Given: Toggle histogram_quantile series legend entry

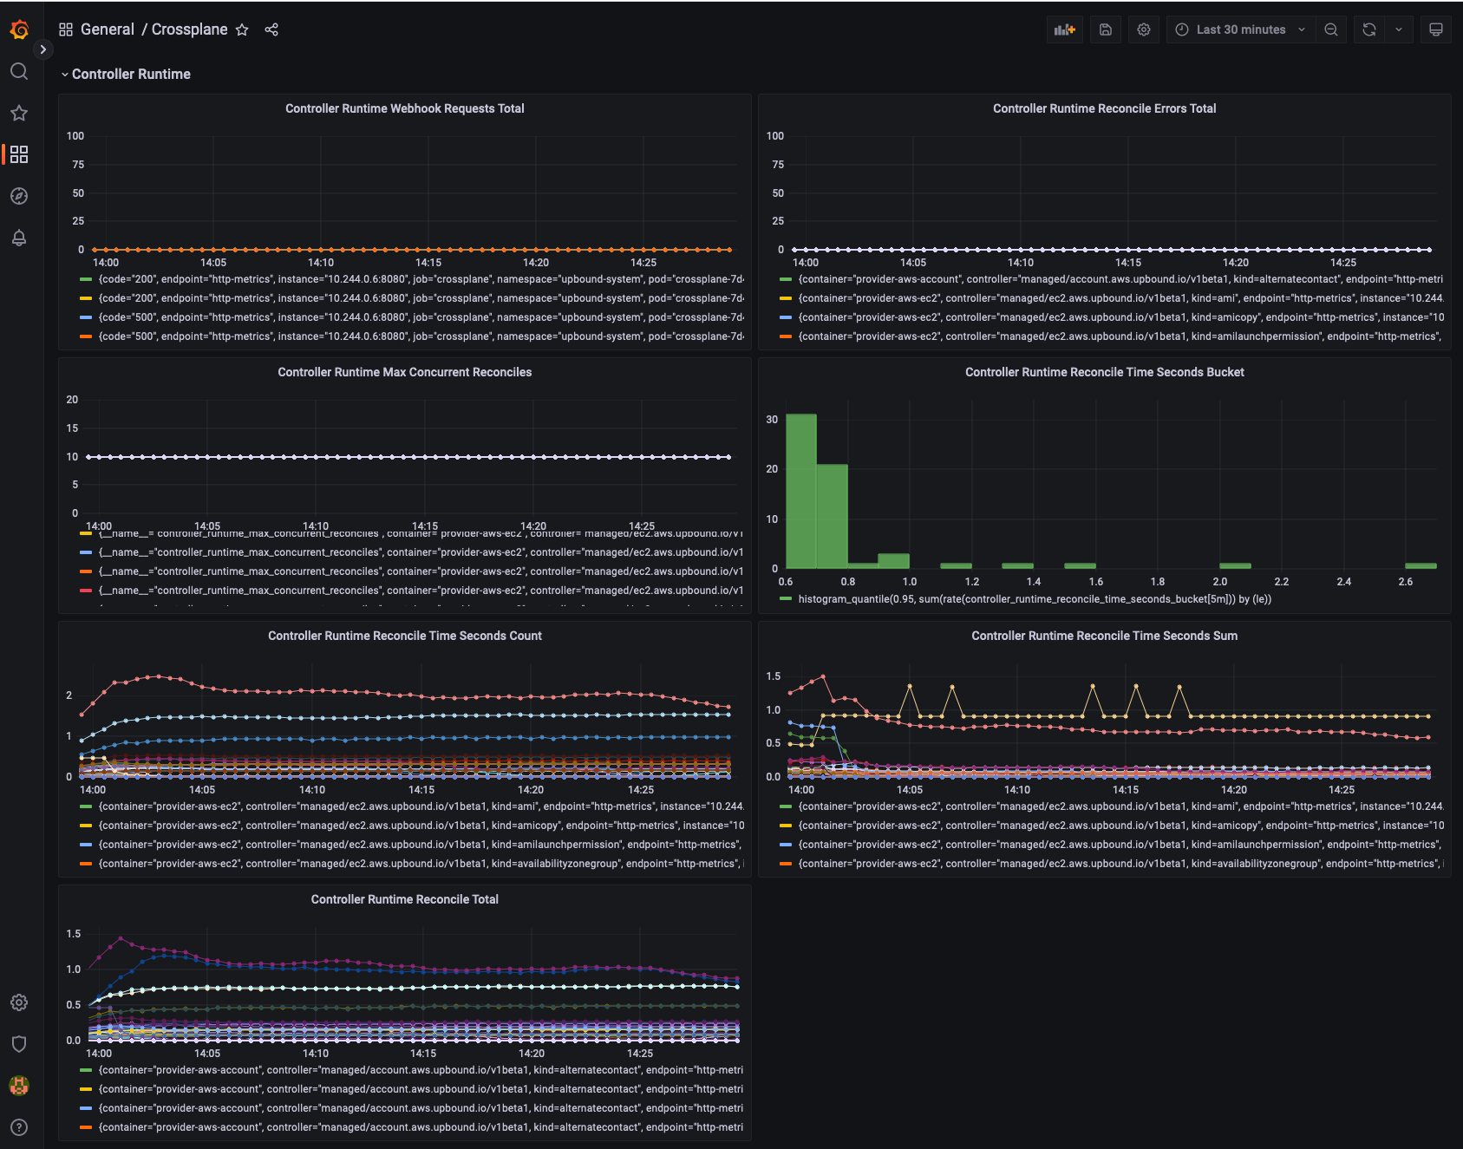Looking at the screenshot, I should 1035,599.
